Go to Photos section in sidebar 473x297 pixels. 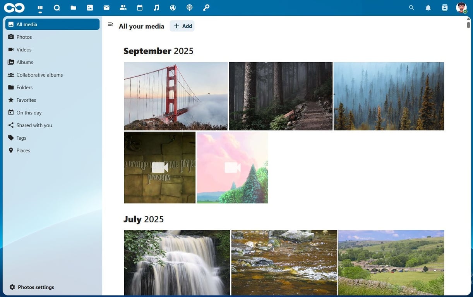(52, 37)
